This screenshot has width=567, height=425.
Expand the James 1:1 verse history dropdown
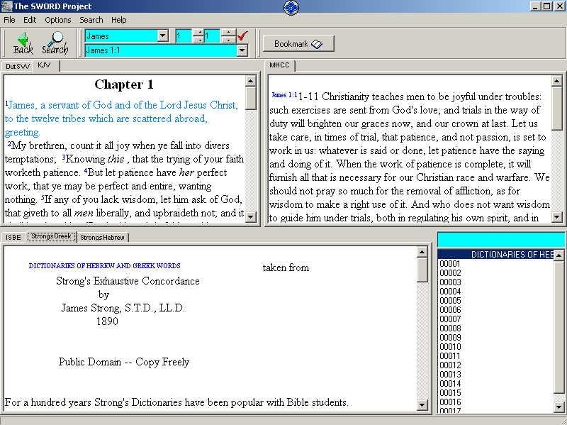(x=242, y=50)
